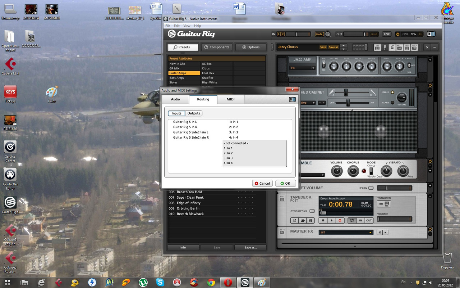Image resolution: width=460 pixels, height=288 pixels.
Task: Click the Native Instruments logo in header
Action: 431,34
